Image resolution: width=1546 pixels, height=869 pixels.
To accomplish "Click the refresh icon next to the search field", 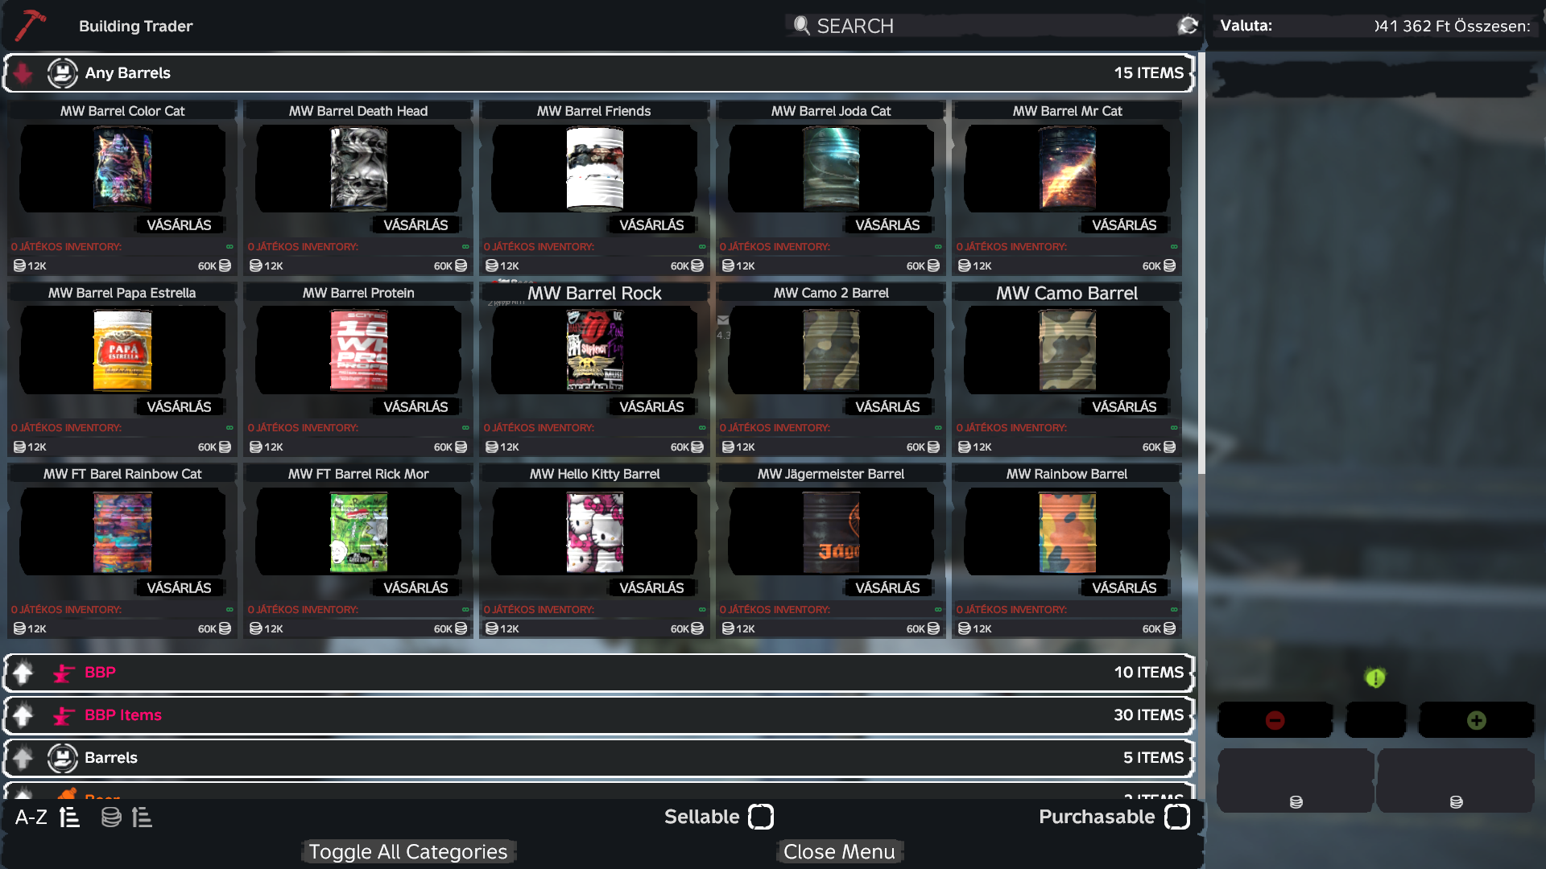I will coord(1188,26).
